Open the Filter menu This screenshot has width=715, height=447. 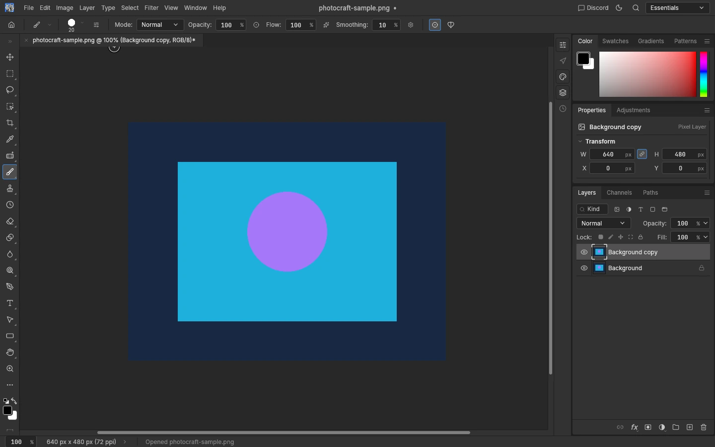tap(151, 8)
